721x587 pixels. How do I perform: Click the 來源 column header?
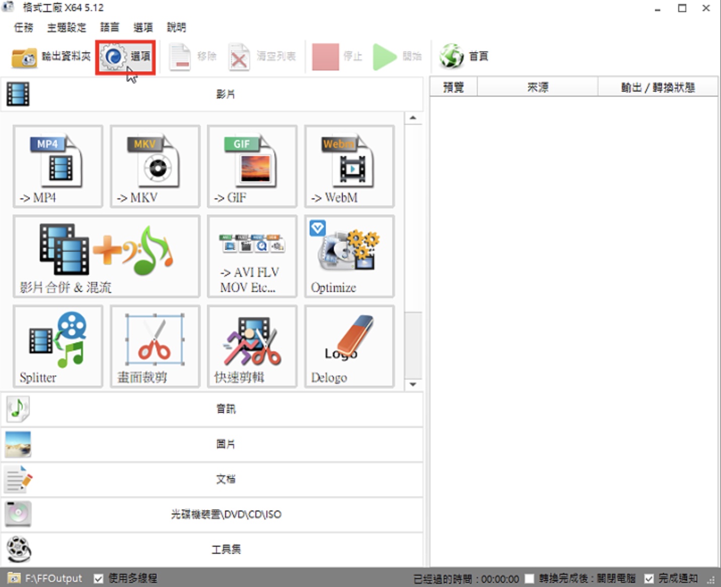tap(537, 87)
